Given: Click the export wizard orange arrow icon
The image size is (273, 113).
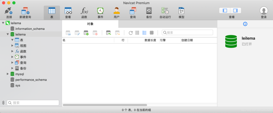Looking at the screenshot, I should pos(118,33).
